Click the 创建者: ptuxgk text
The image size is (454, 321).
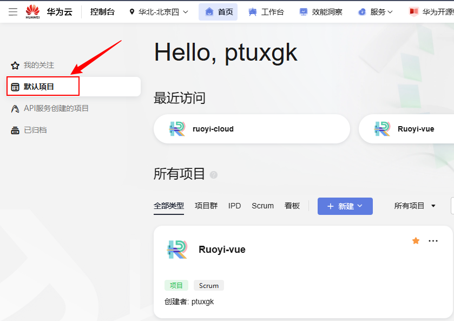click(189, 302)
